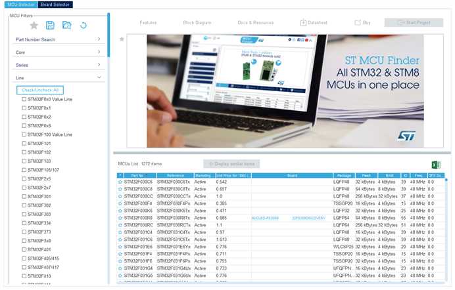Sort table by Reference column
The height and width of the screenshot is (290, 455).
pyautogui.click(x=176, y=176)
